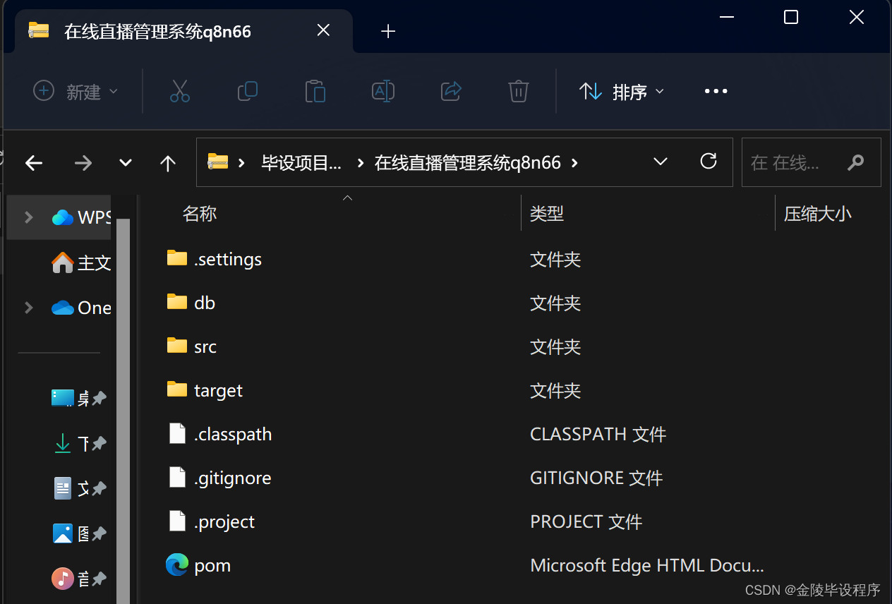Click the .classpath file icon
The height and width of the screenshot is (604, 892).
(x=177, y=433)
